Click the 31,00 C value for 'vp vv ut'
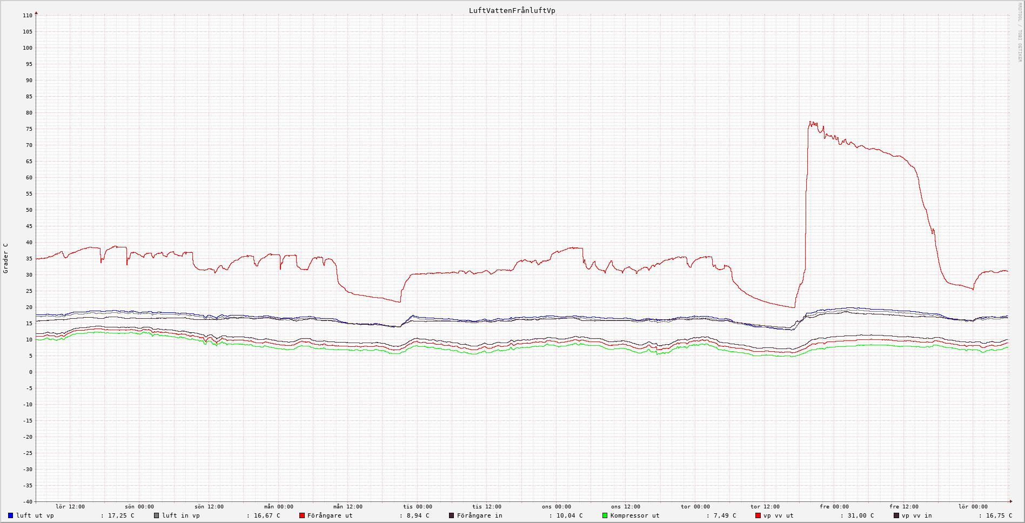Viewport: 1025px width, 523px height. [x=860, y=515]
